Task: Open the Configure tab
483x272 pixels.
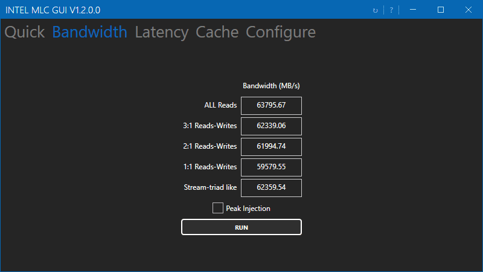Action: (x=281, y=32)
